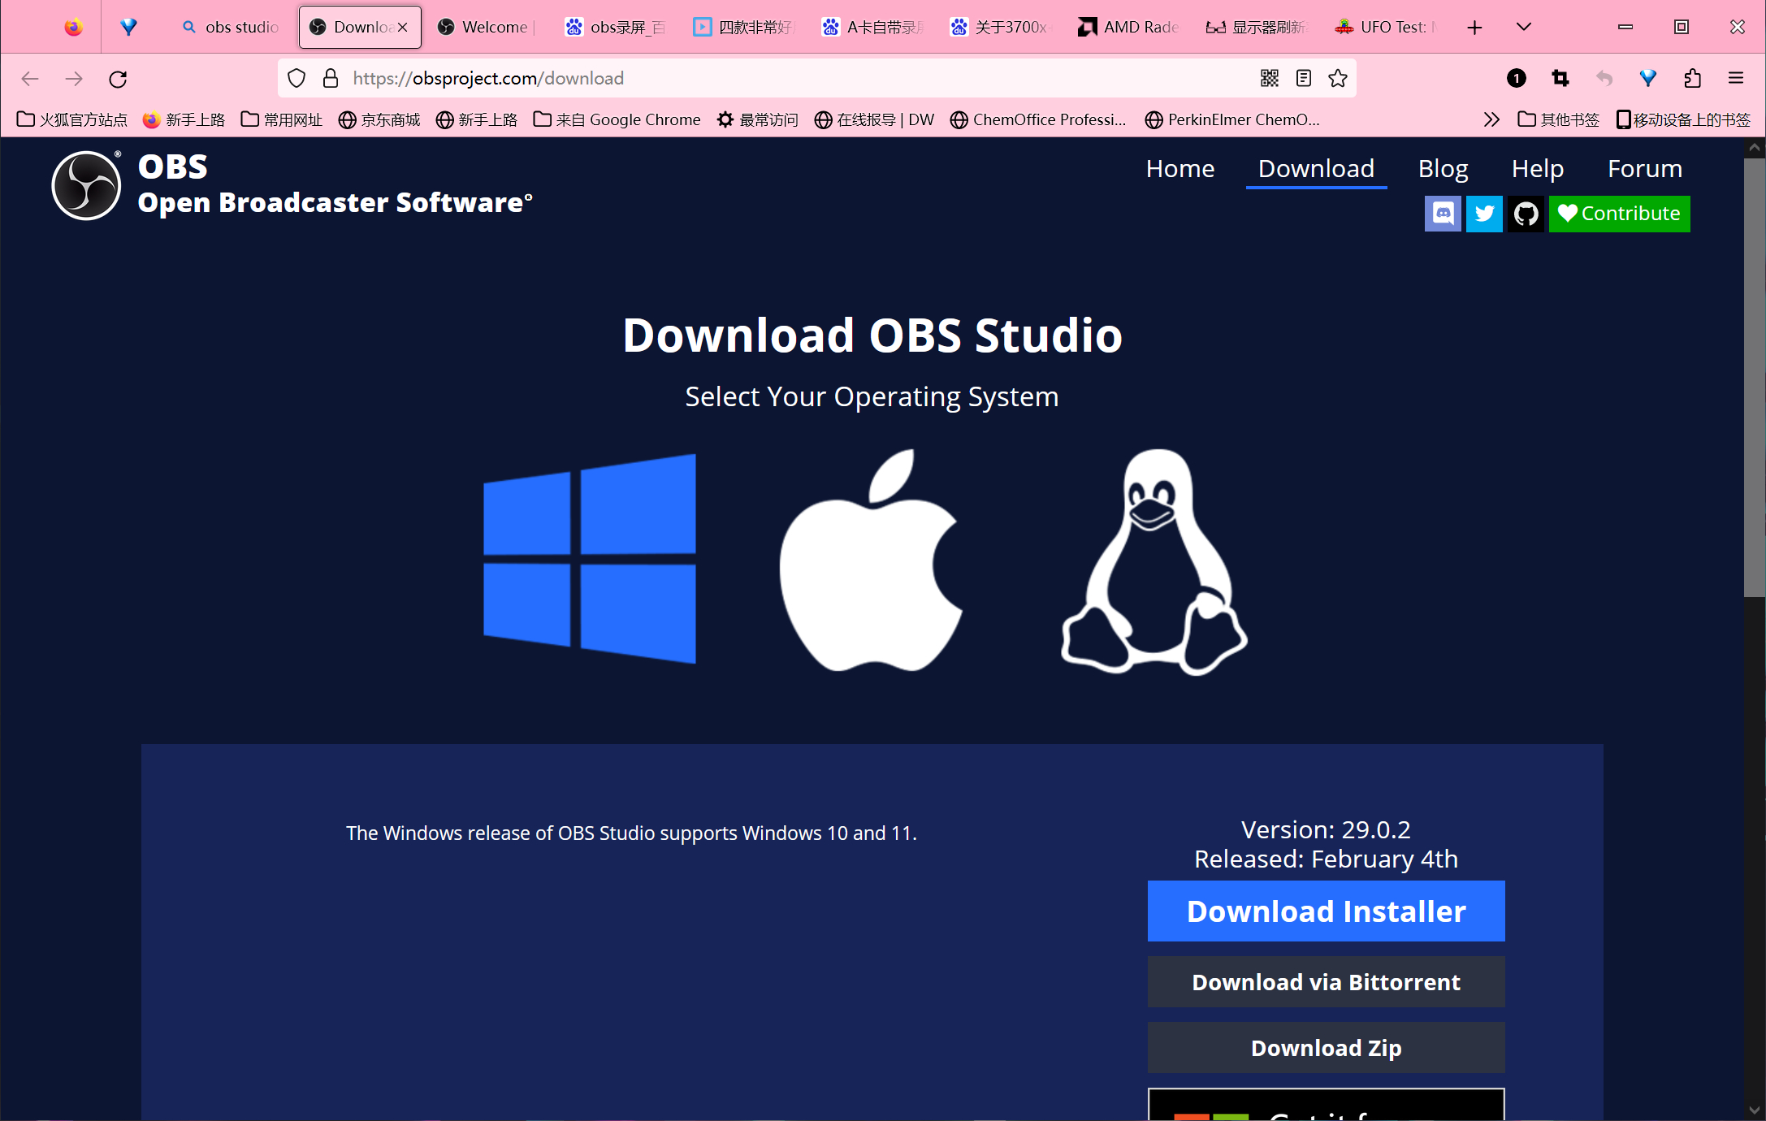
Task: Switch to the 显示器刷新 tab
Action: click(x=1258, y=27)
